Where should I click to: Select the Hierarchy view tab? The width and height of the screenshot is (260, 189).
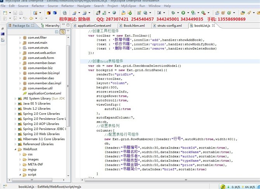coord(50,26)
